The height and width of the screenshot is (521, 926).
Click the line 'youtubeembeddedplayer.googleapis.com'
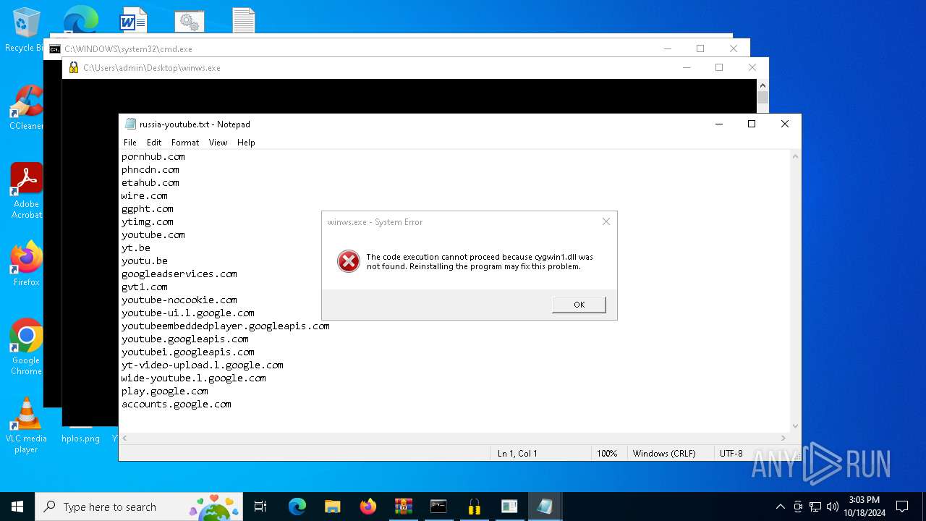click(226, 326)
